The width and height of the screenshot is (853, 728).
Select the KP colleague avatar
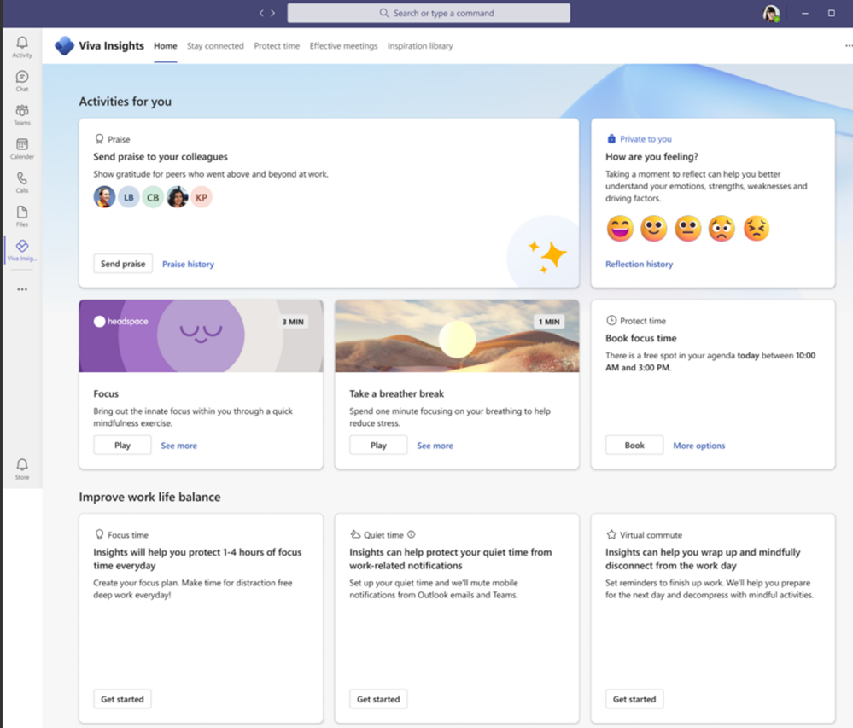[202, 197]
